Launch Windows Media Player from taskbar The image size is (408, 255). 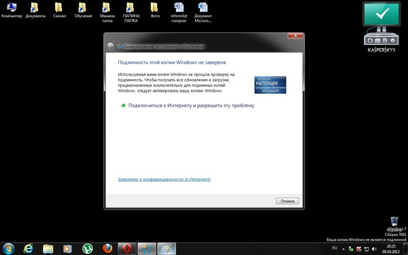point(67,249)
